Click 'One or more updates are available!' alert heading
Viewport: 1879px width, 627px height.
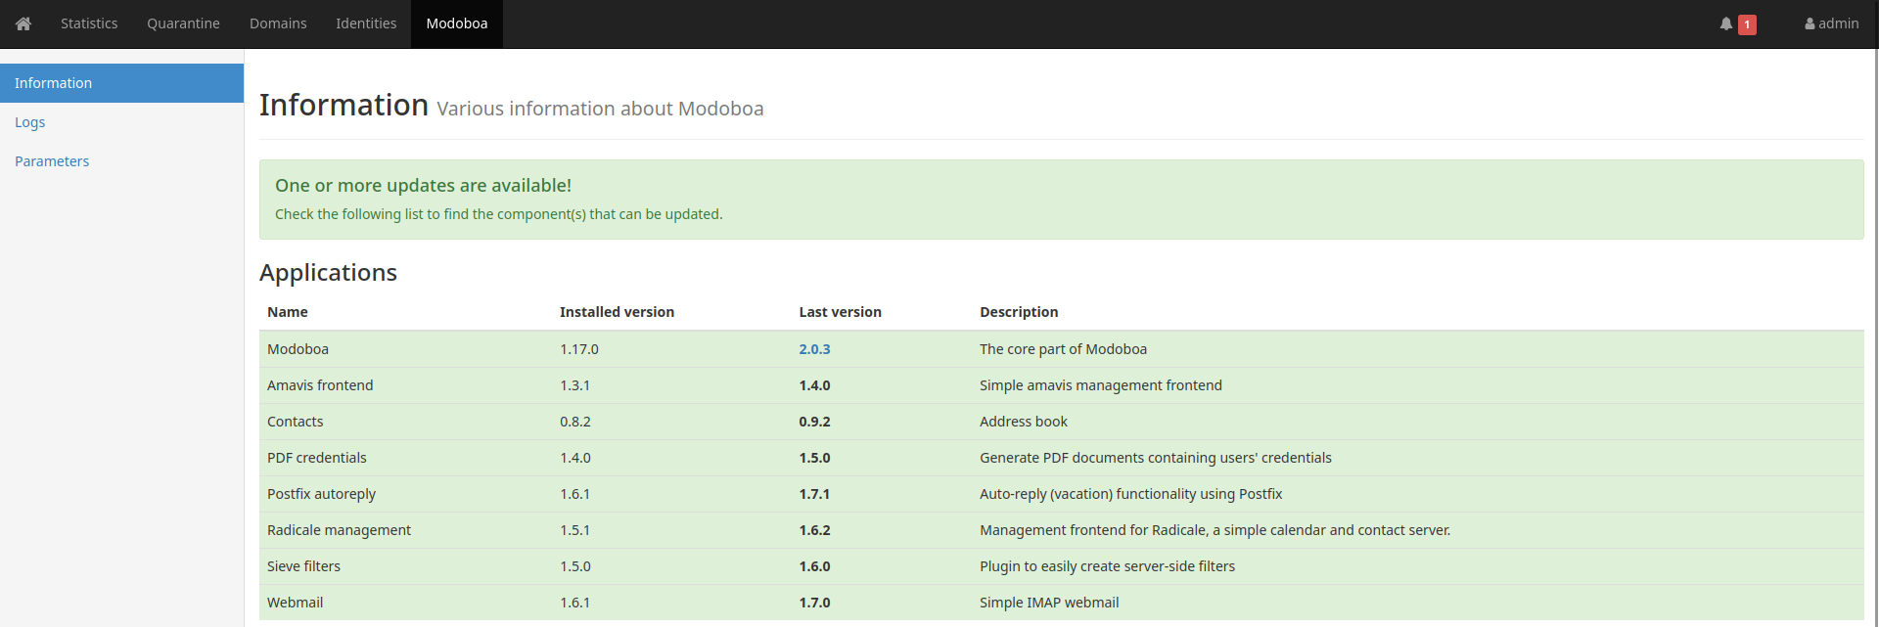tap(423, 185)
